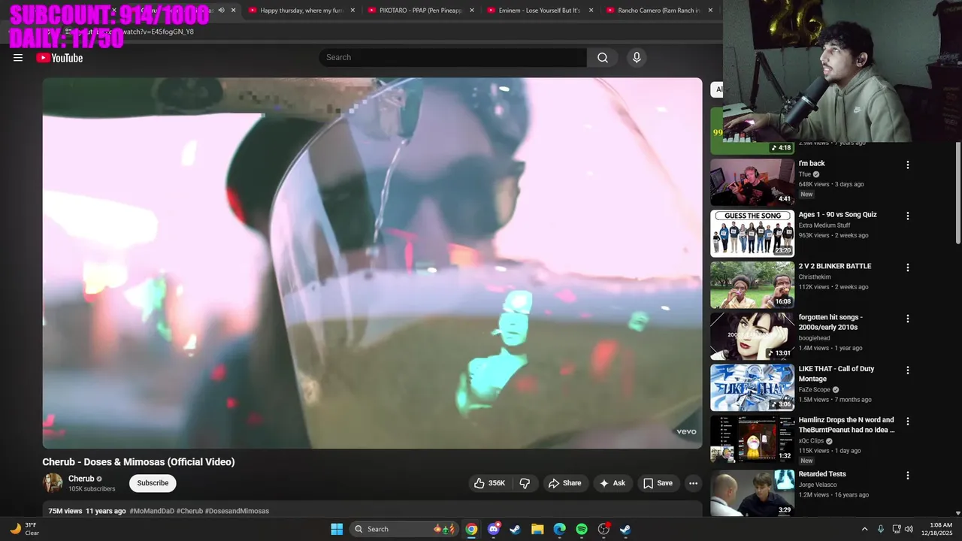
Task: Open Spotify from the taskbar
Action: pos(582,529)
